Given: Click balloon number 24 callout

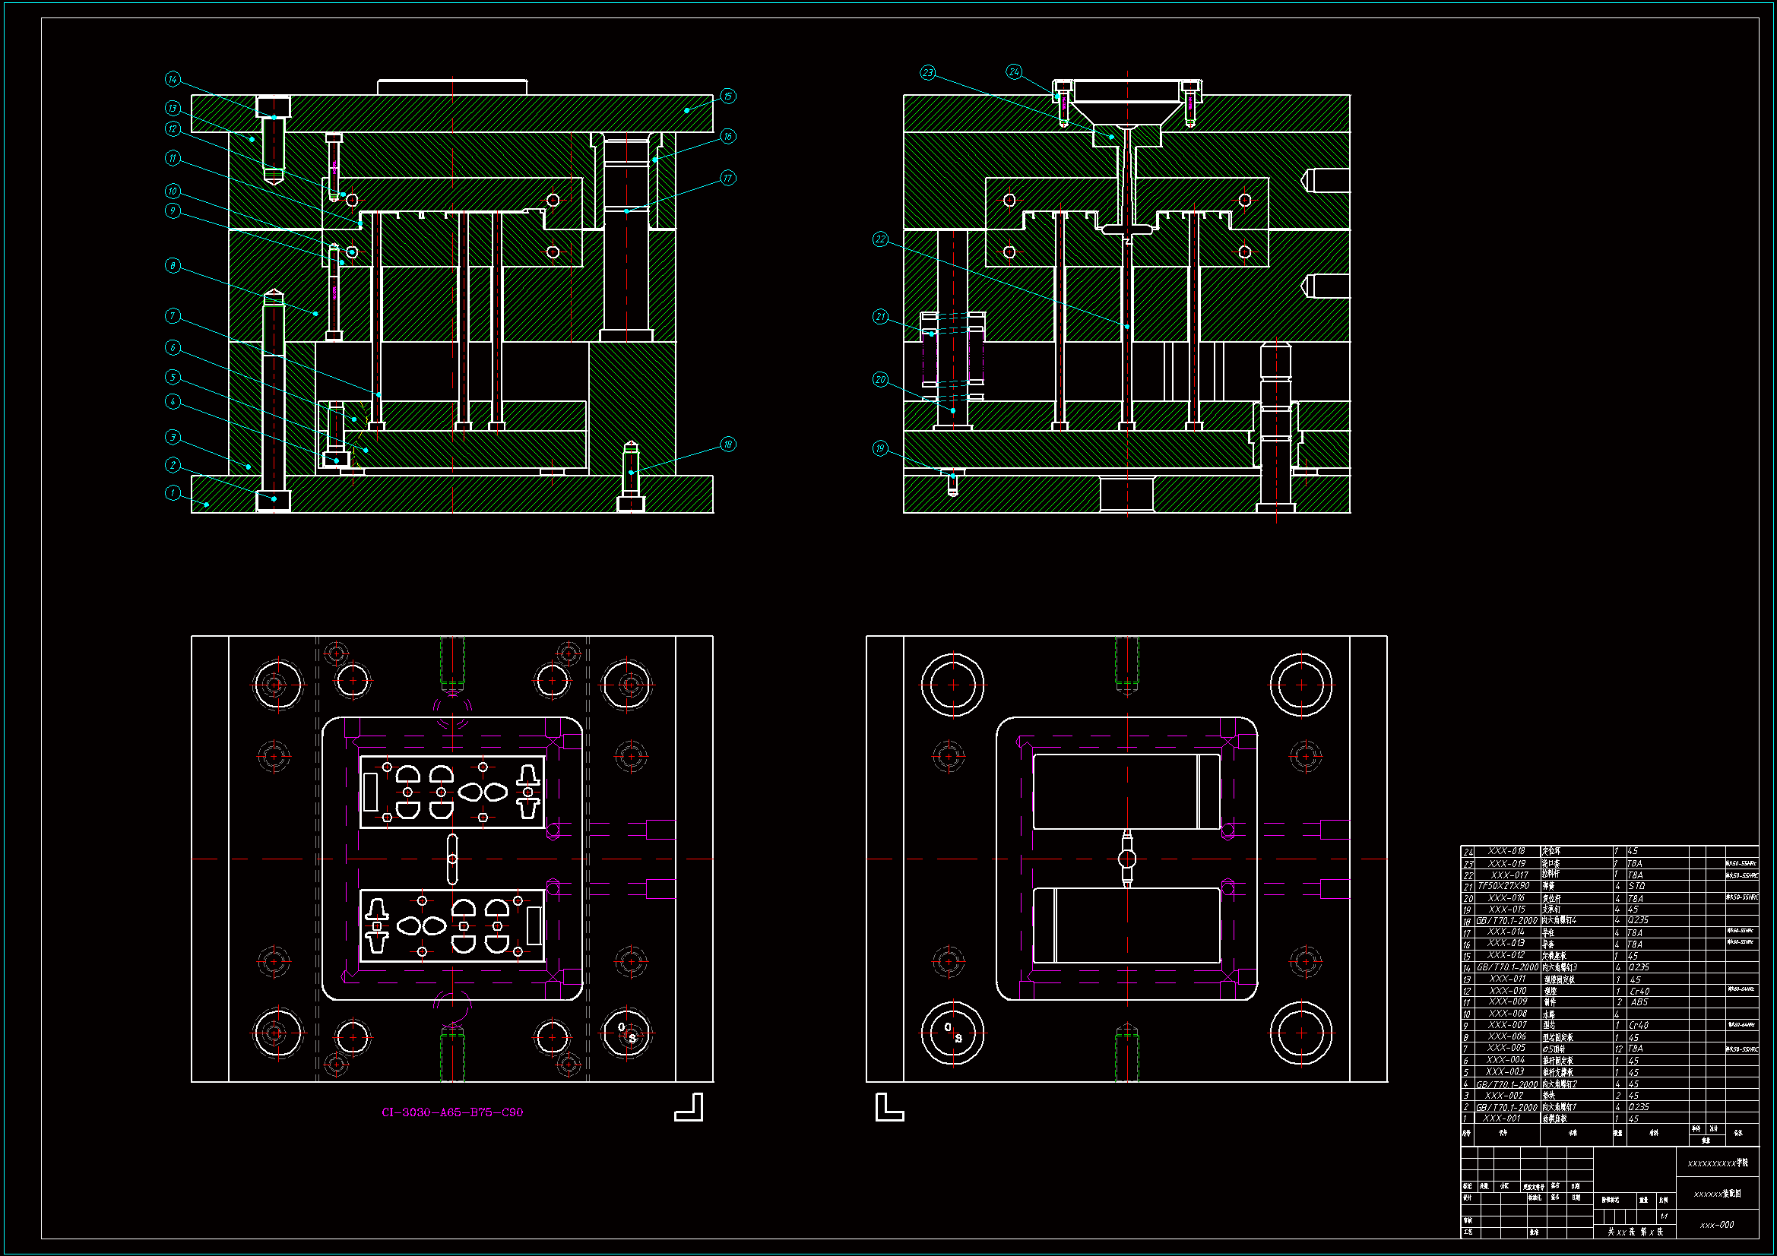Looking at the screenshot, I should [x=1014, y=71].
